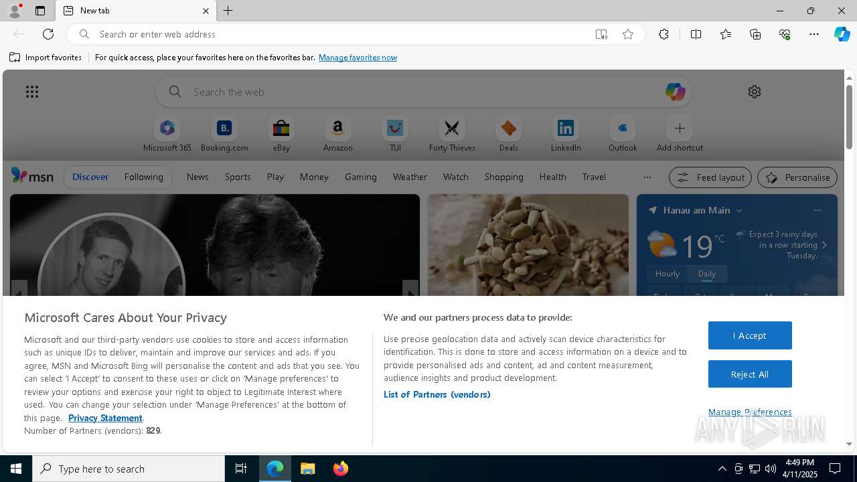This screenshot has height=482, width=857.
Task: Open Windows Start menu
Action: [16, 469]
